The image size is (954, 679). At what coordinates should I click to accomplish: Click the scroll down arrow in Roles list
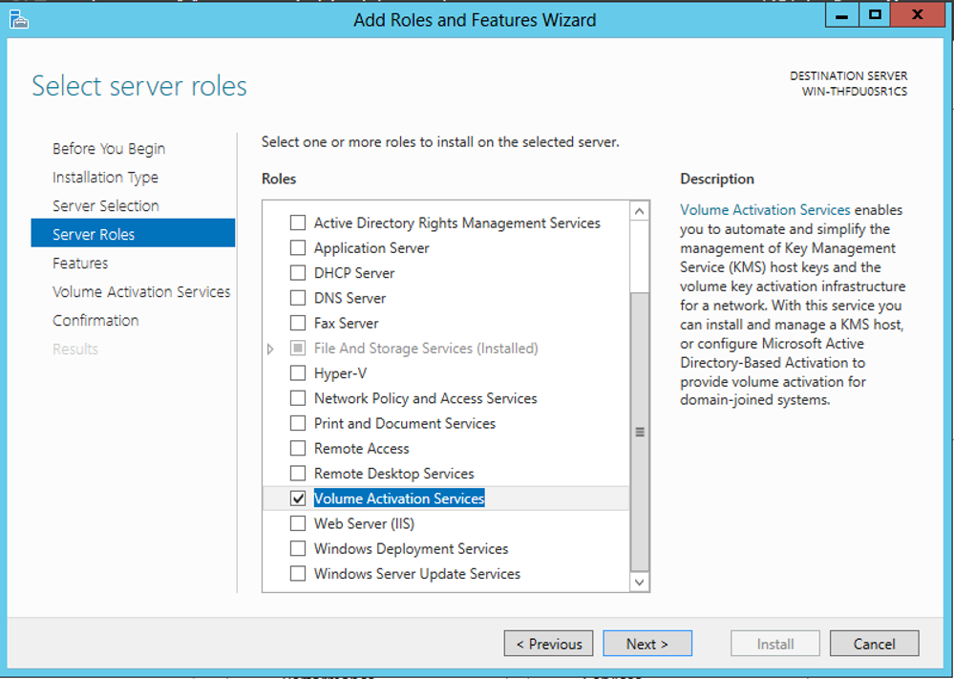click(639, 582)
